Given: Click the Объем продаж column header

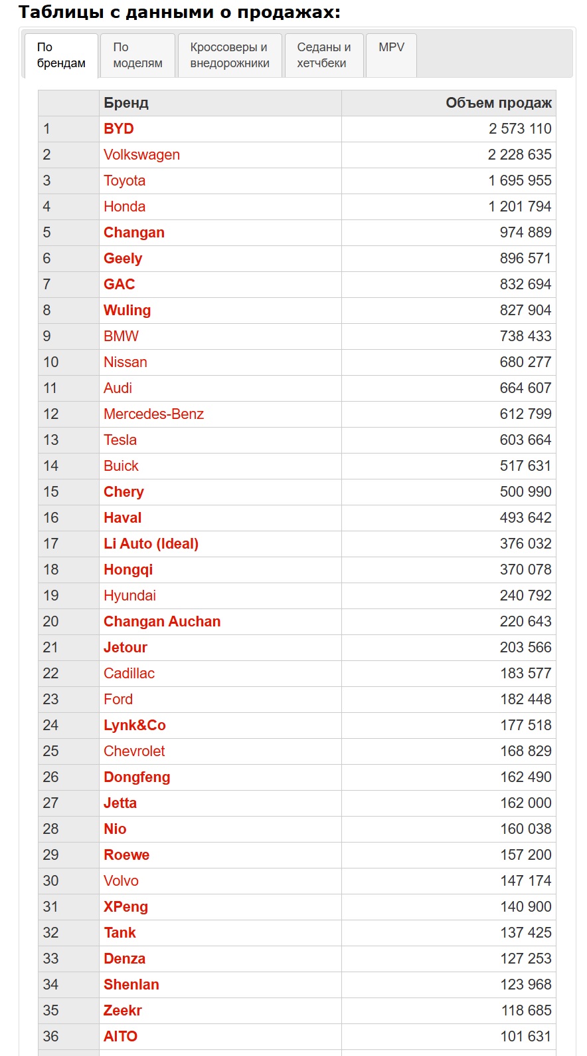Looking at the screenshot, I should click(x=499, y=103).
